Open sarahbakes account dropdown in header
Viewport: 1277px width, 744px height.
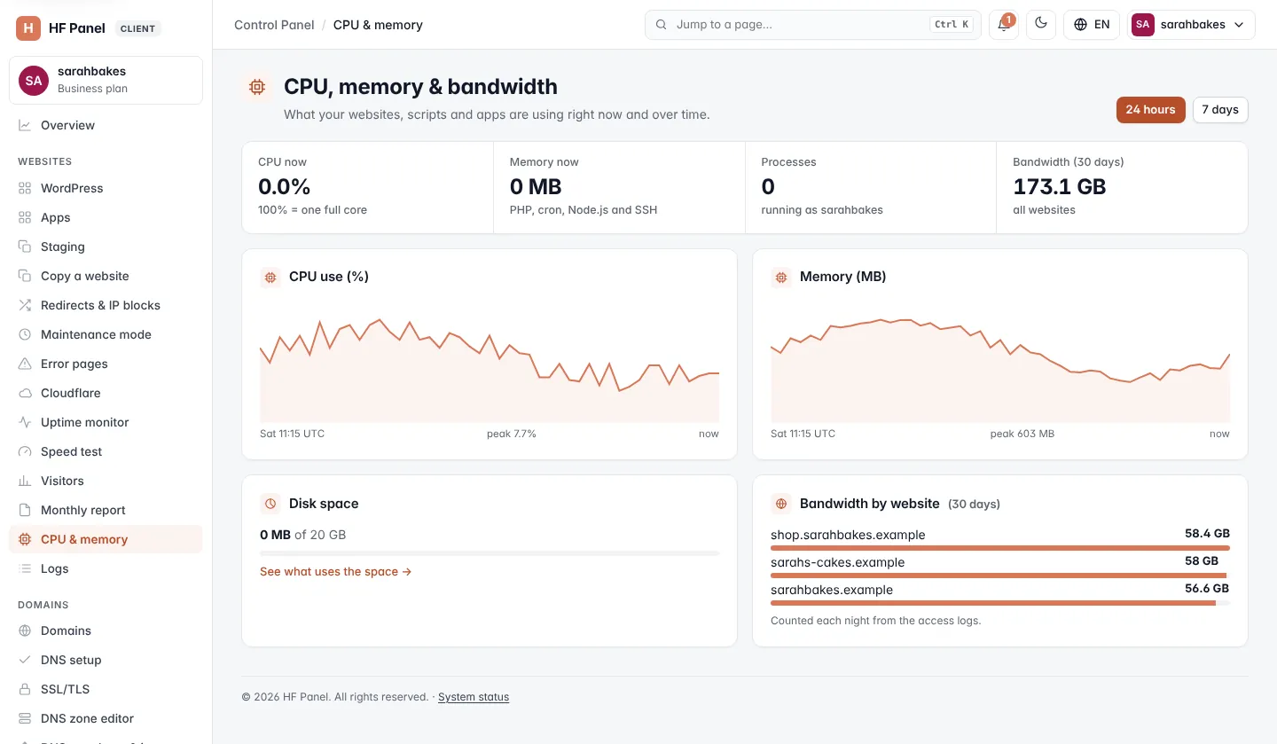click(1191, 25)
